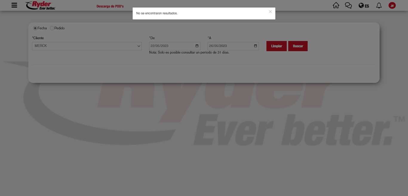Go to the Home page icon
This screenshot has width=408, height=196.
coord(336,5)
